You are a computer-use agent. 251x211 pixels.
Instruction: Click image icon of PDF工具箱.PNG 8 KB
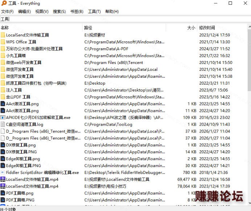3,200
